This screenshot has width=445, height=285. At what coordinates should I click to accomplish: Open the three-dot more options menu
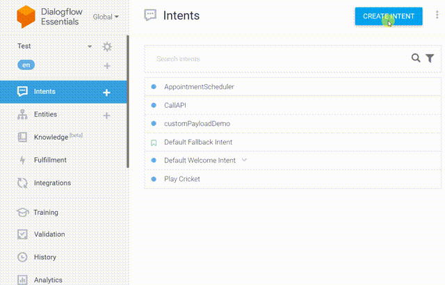coord(437,15)
